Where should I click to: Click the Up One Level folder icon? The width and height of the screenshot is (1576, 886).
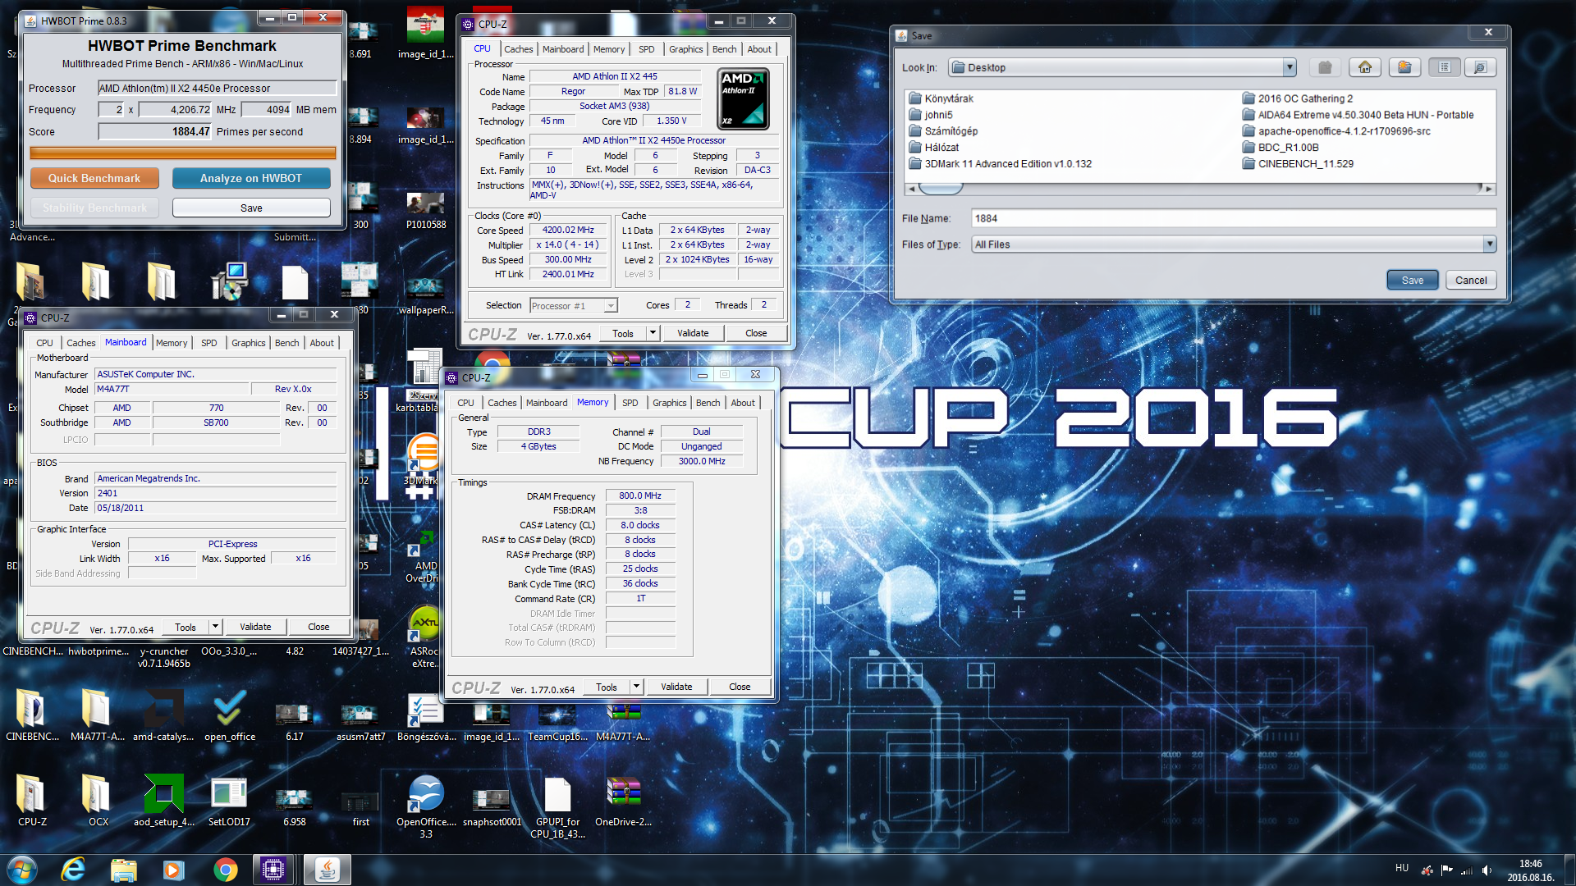click(1325, 67)
